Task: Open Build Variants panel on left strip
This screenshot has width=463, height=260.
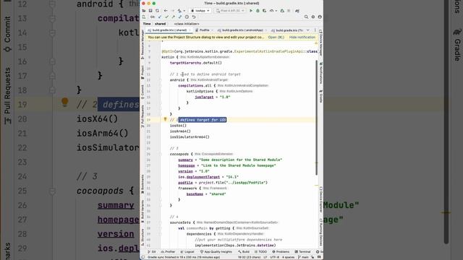Action: click(x=143, y=212)
